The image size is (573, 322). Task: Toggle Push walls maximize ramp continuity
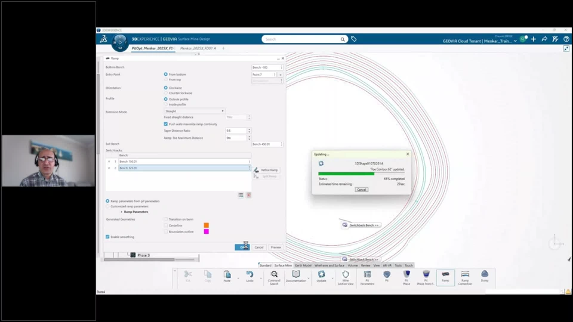pos(166,124)
